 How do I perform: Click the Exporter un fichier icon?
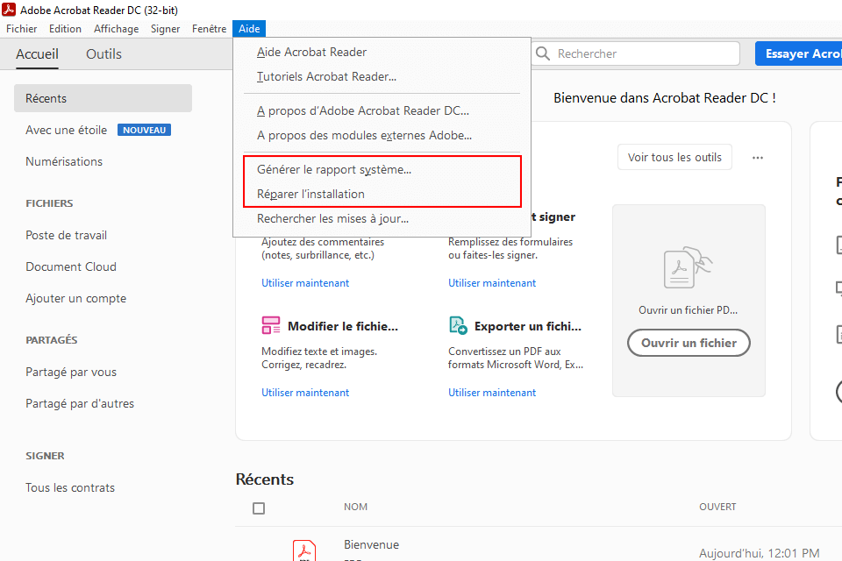point(458,325)
